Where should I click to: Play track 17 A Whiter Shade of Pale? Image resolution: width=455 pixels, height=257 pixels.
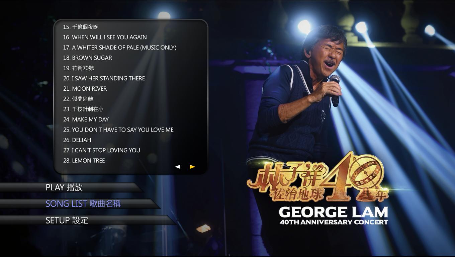tap(120, 48)
